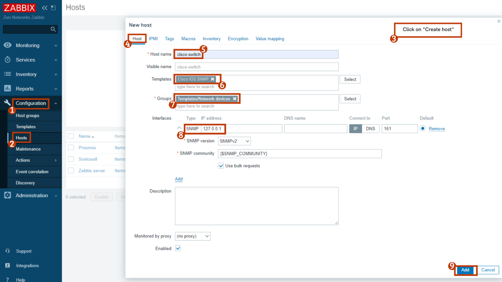The height and width of the screenshot is (282, 502).
Task: Enable the Proxmox host row checkbox
Action: pos(71,148)
